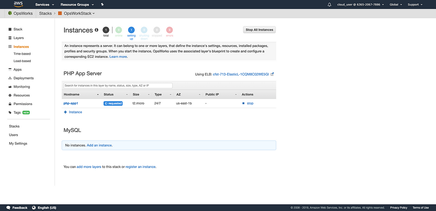Select the setting up count circle
Viewport: 436px width, 211px height.
click(x=131, y=30)
